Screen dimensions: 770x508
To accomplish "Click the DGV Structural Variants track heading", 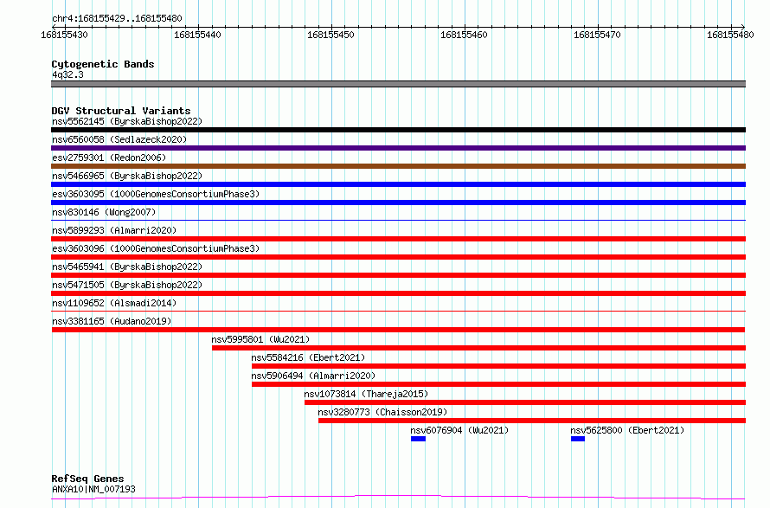I will pyautogui.click(x=121, y=111).
